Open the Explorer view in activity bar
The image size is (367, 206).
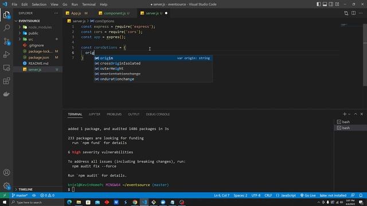click(x=6, y=15)
